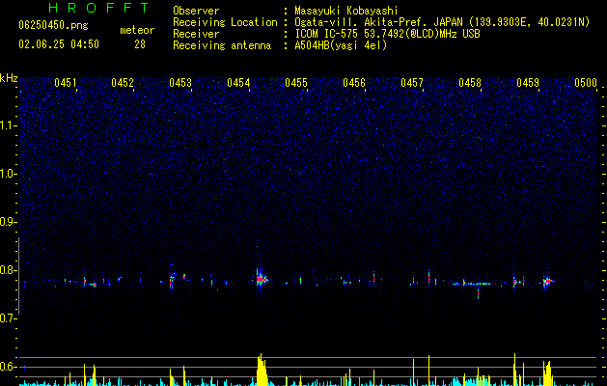607x386 pixels.
Task: Click the 'meteor' label
Action: click(x=137, y=30)
